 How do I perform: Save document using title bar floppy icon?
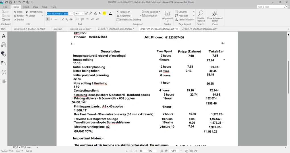pyautogui.click(x=11, y=2)
